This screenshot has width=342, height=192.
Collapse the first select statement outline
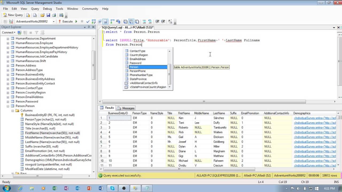[103, 32]
